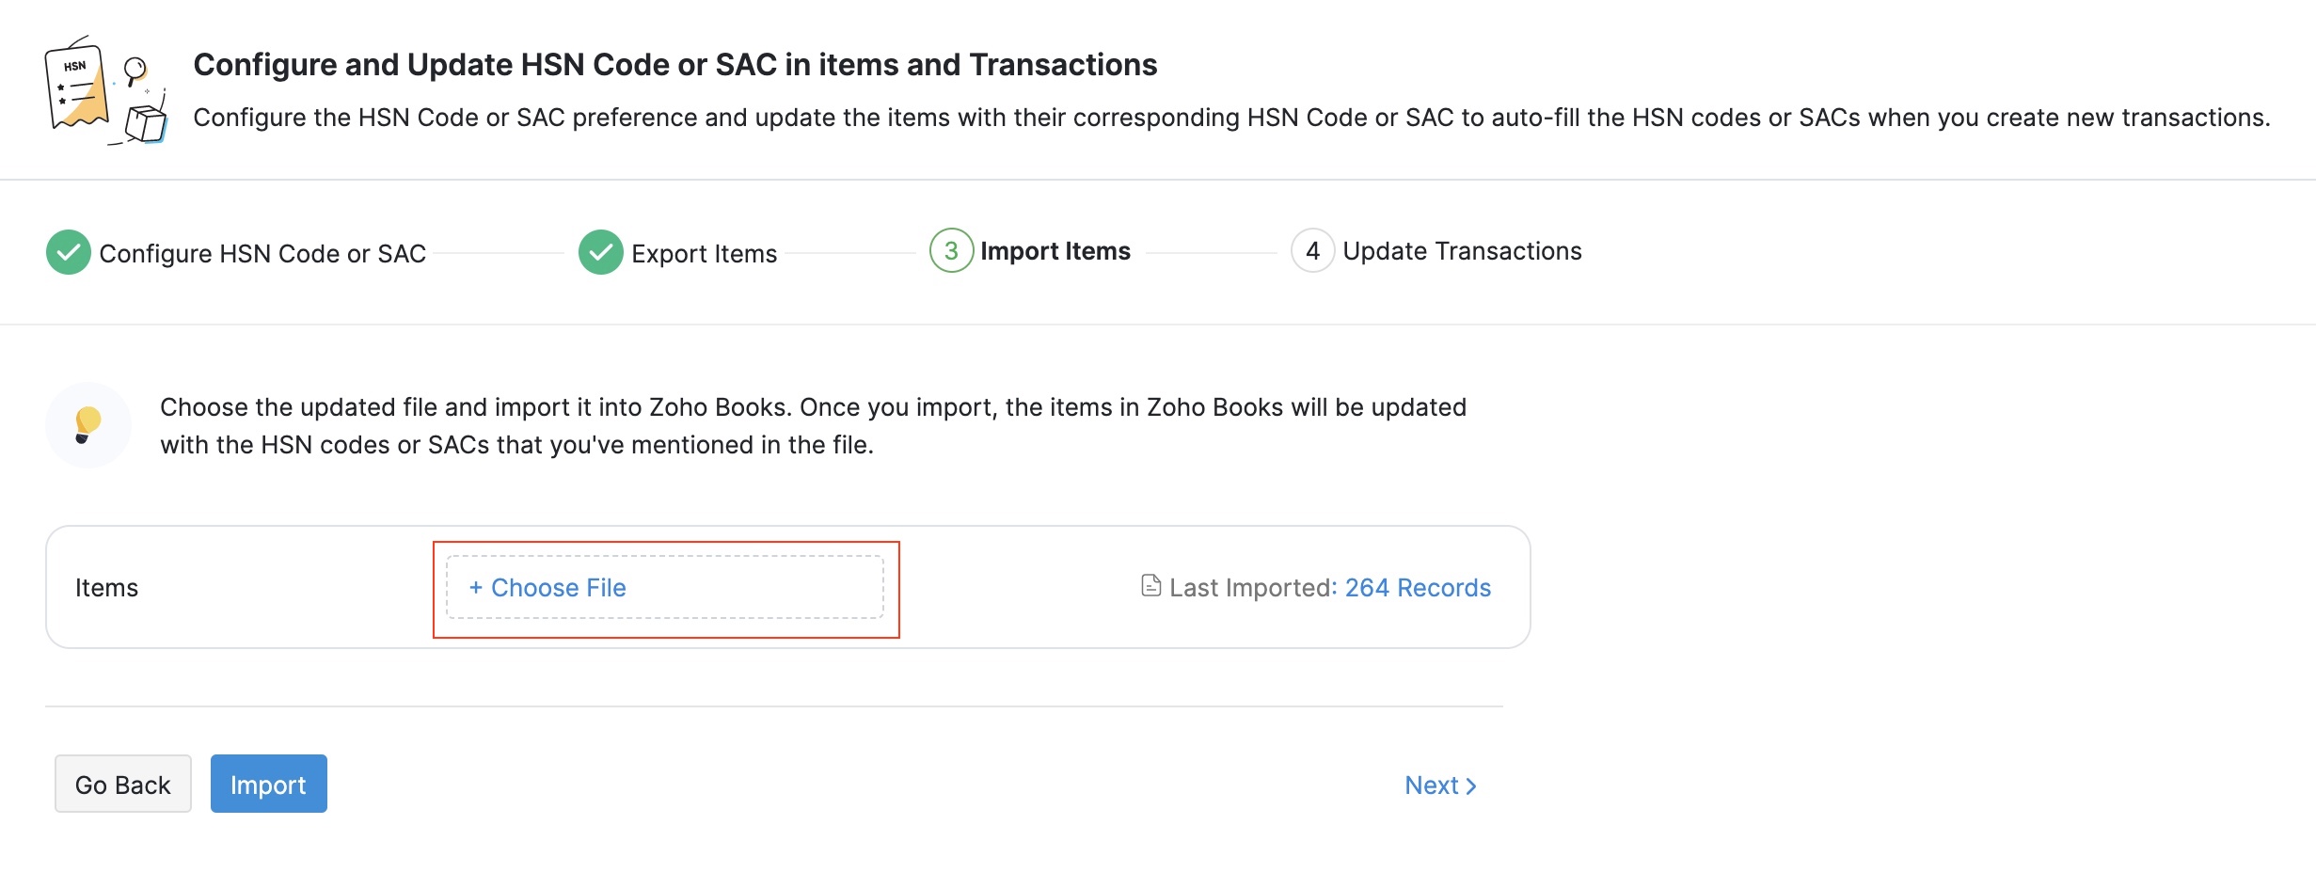This screenshot has width=2316, height=888.
Task: Click the Configure and Update HSN Code heading
Action: point(674,65)
